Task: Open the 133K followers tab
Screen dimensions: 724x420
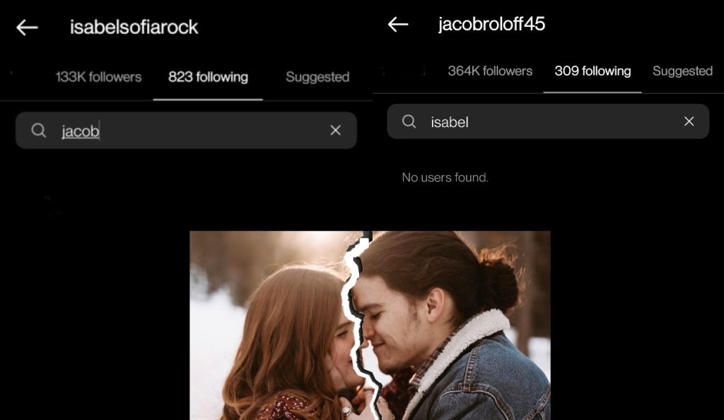Action: pos(98,77)
